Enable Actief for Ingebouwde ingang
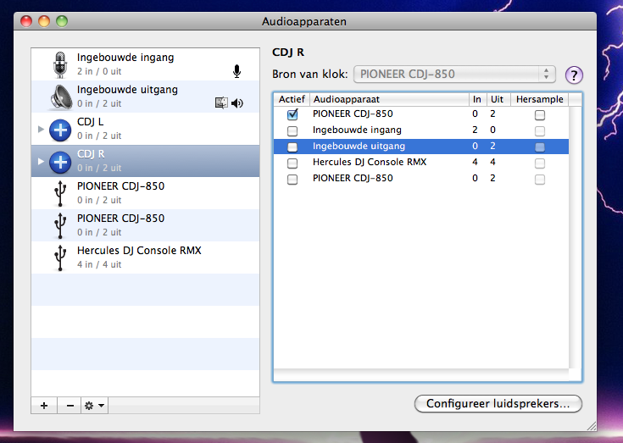The height and width of the screenshot is (443, 623). [292, 130]
